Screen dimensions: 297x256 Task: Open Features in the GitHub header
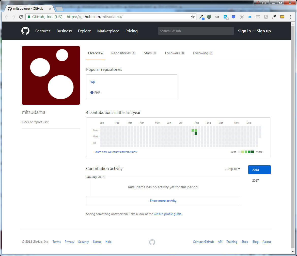click(43, 31)
